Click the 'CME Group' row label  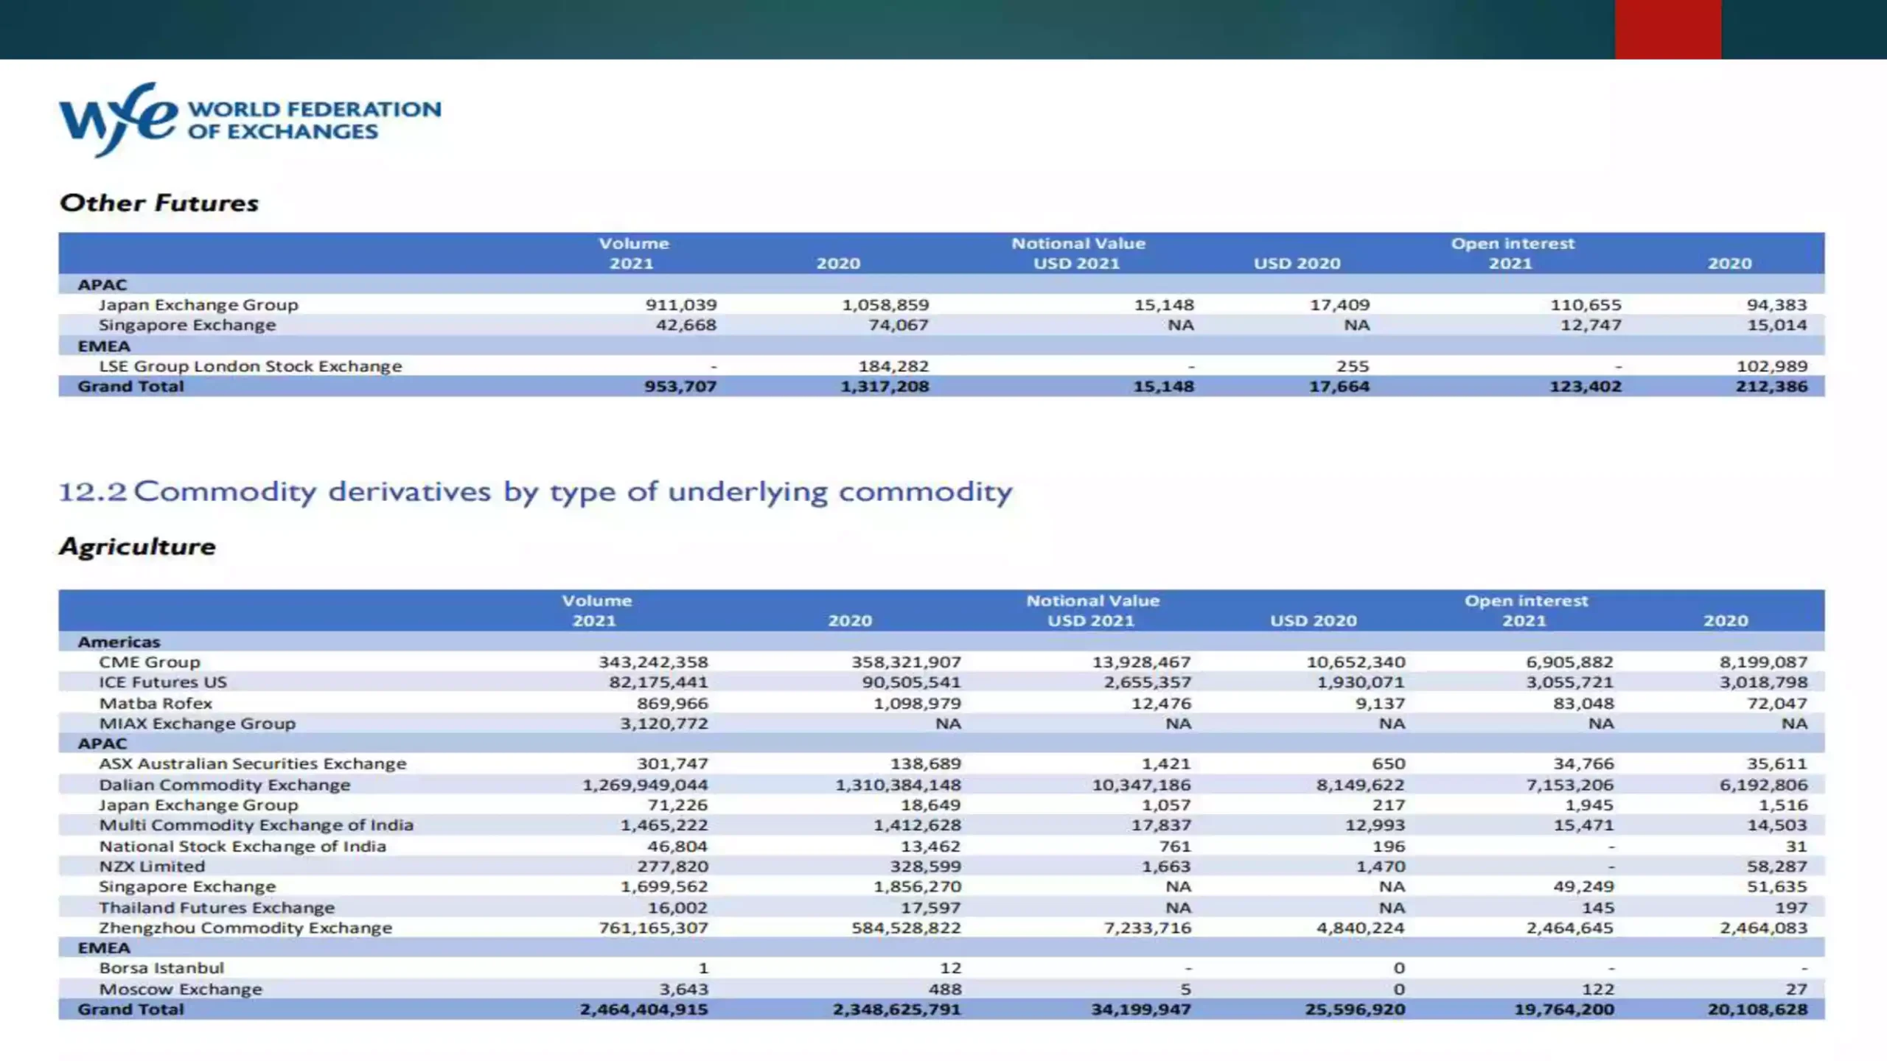point(150,662)
